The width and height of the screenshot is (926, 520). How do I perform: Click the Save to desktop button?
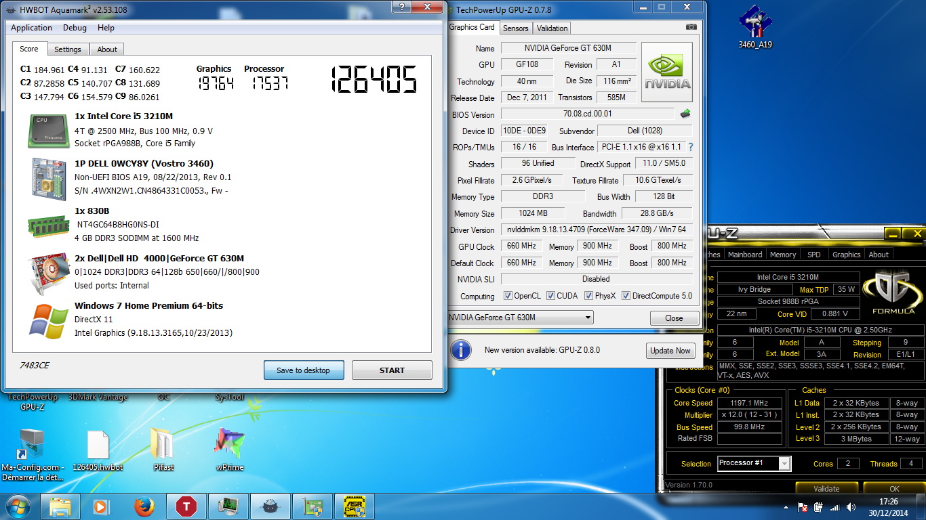(303, 370)
